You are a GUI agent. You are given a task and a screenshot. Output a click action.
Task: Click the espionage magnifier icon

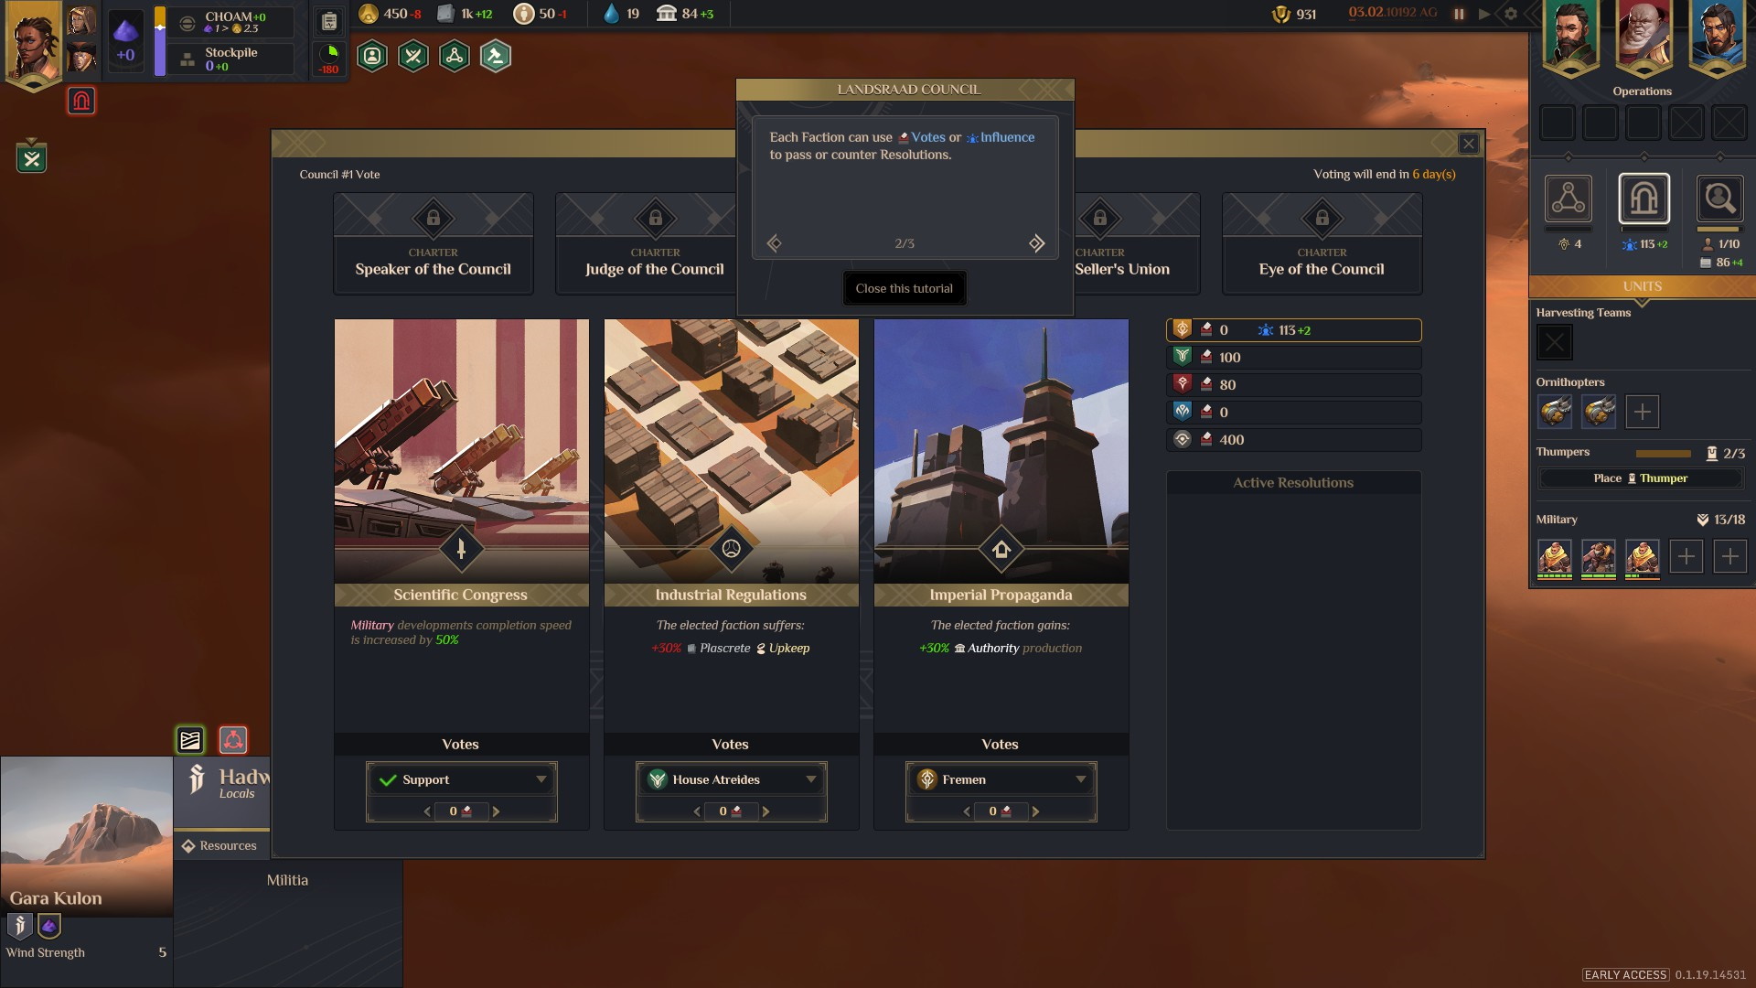1719,199
